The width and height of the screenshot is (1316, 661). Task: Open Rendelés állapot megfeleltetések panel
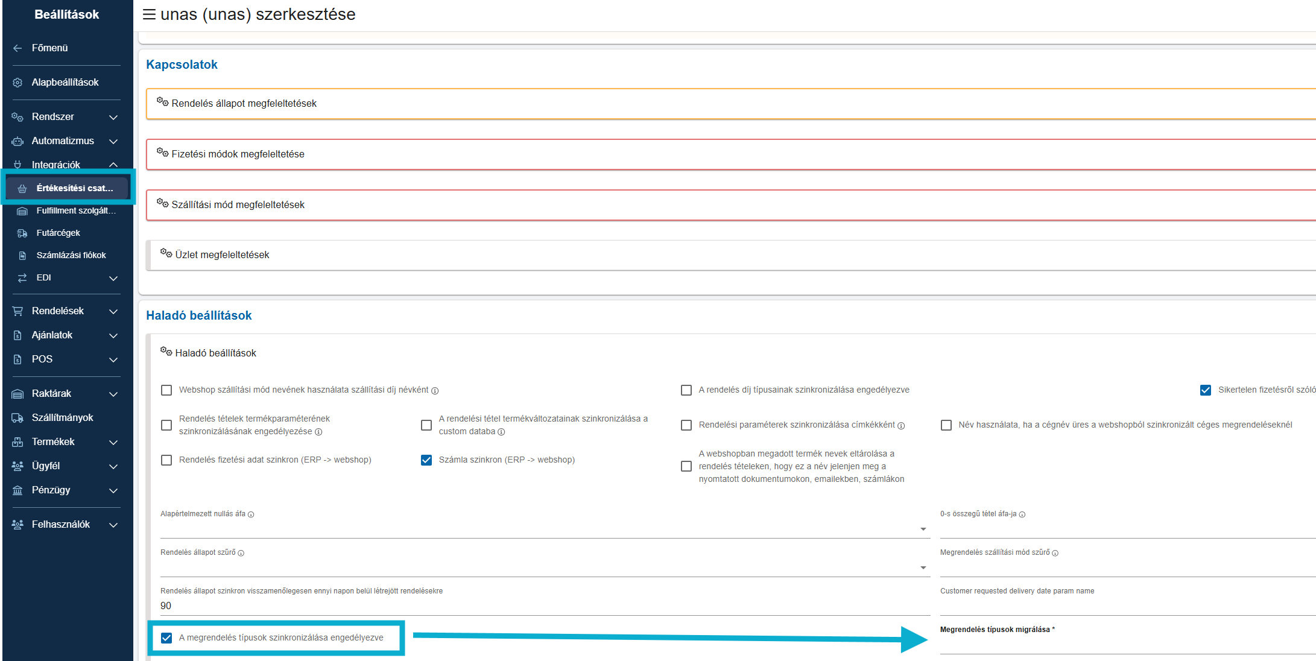tap(731, 104)
